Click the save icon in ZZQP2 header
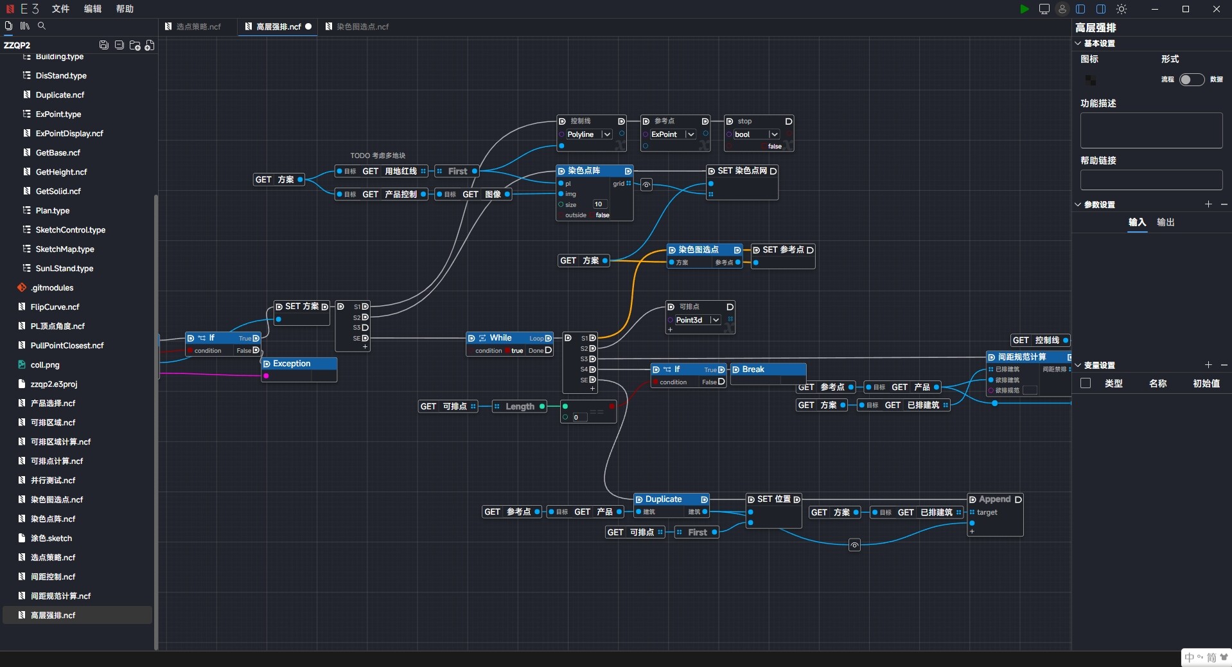 tap(104, 45)
